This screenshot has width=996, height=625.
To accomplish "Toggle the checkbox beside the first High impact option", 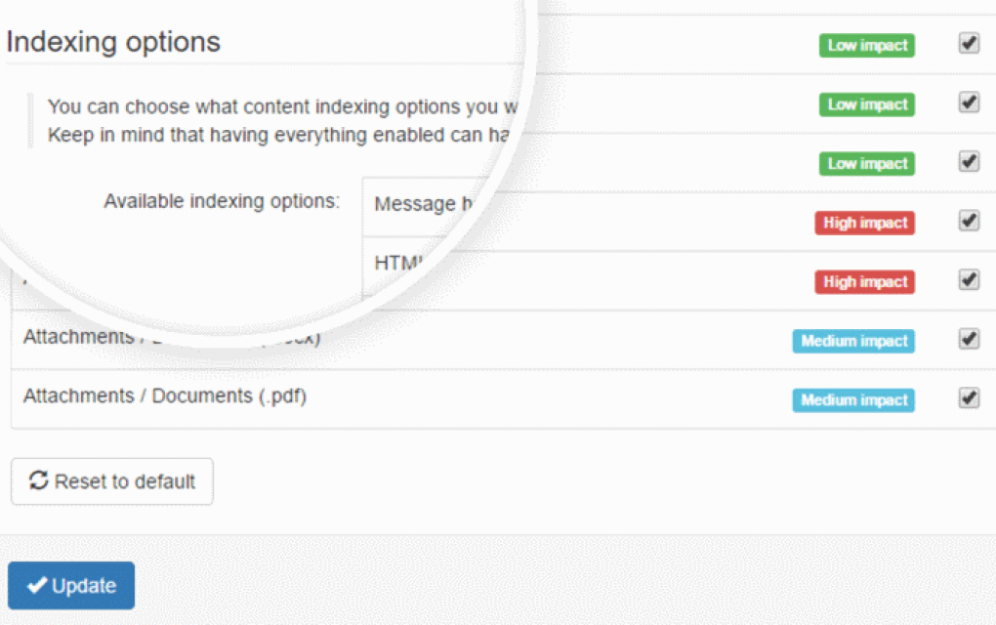I will pos(968,221).
